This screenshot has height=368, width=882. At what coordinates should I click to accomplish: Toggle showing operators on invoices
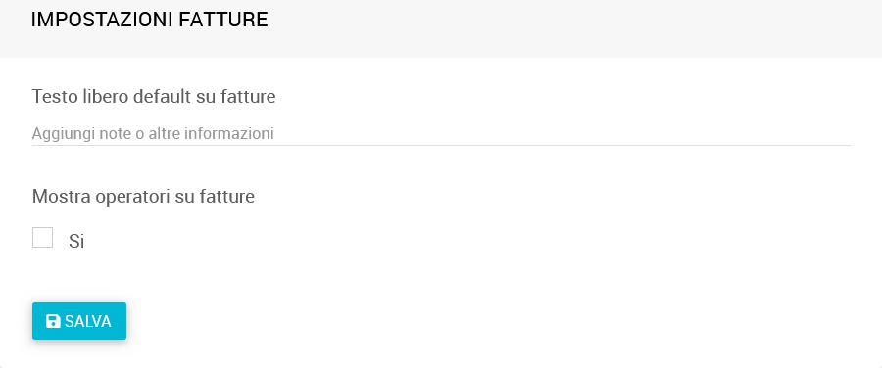(x=43, y=237)
